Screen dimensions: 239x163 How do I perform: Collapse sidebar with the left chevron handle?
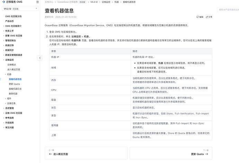click(x=40, y=58)
